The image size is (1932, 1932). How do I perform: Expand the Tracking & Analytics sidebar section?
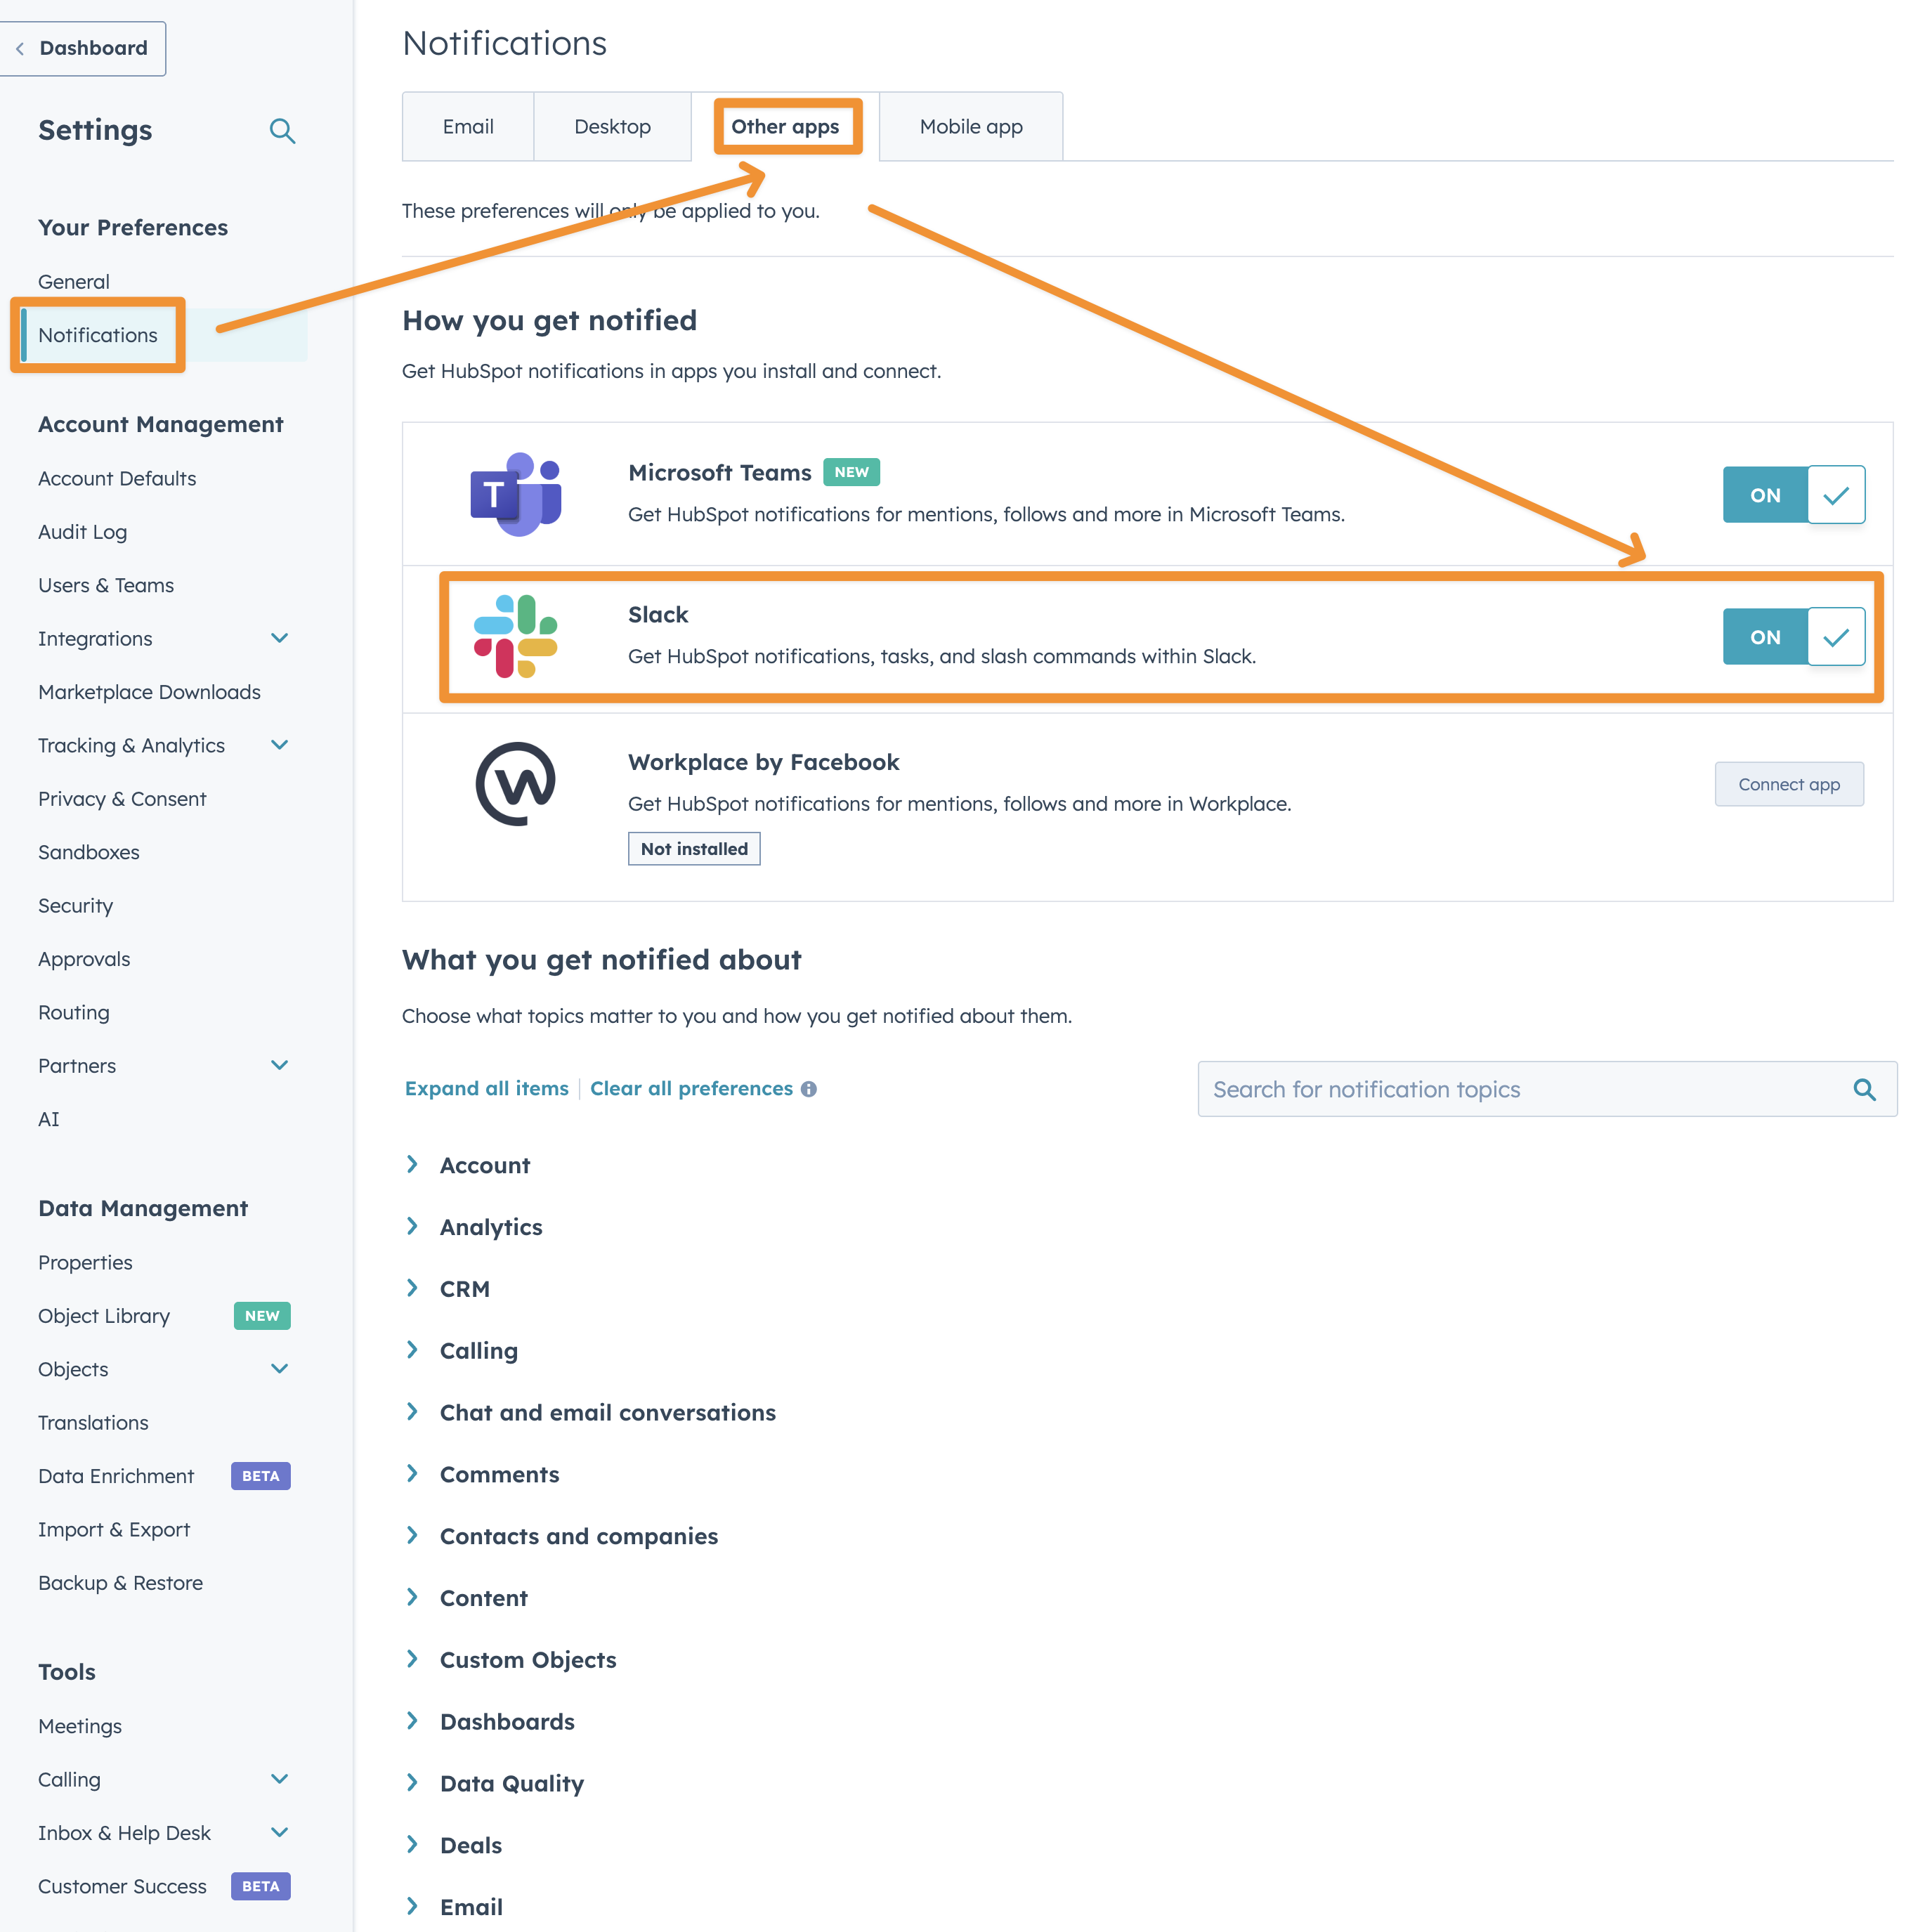point(280,745)
